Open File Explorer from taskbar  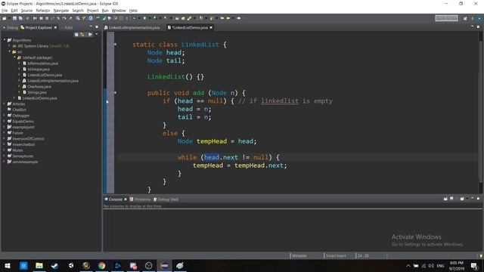pos(39,265)
